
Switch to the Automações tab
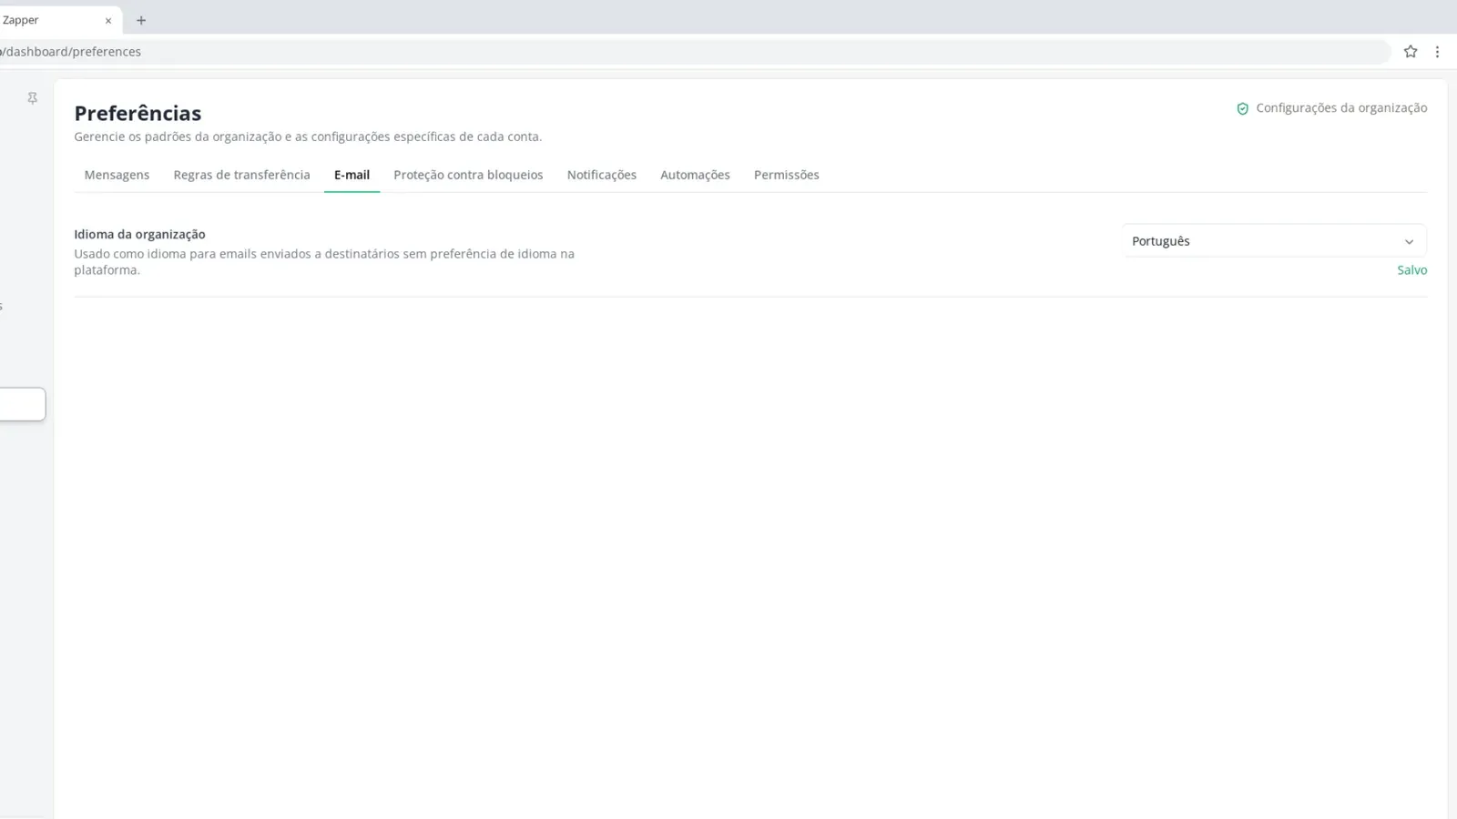pyautogui.click(x=695, y=175)
